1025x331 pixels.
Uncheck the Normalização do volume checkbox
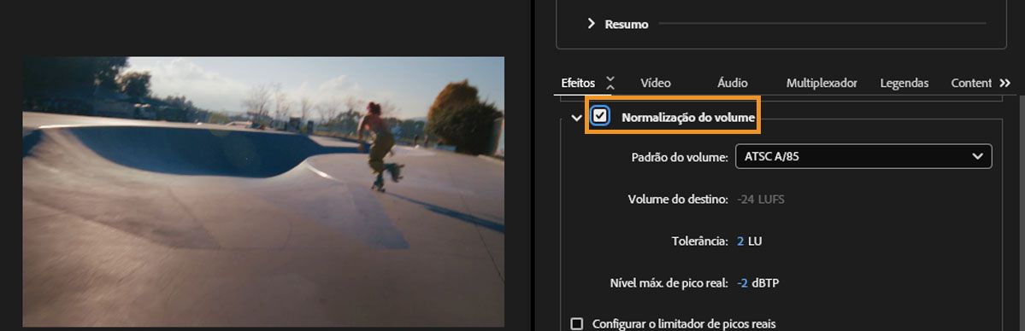pyautogui.click(x=599, y=116)
